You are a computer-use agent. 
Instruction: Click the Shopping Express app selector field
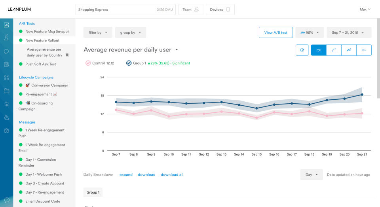[125, 9]
